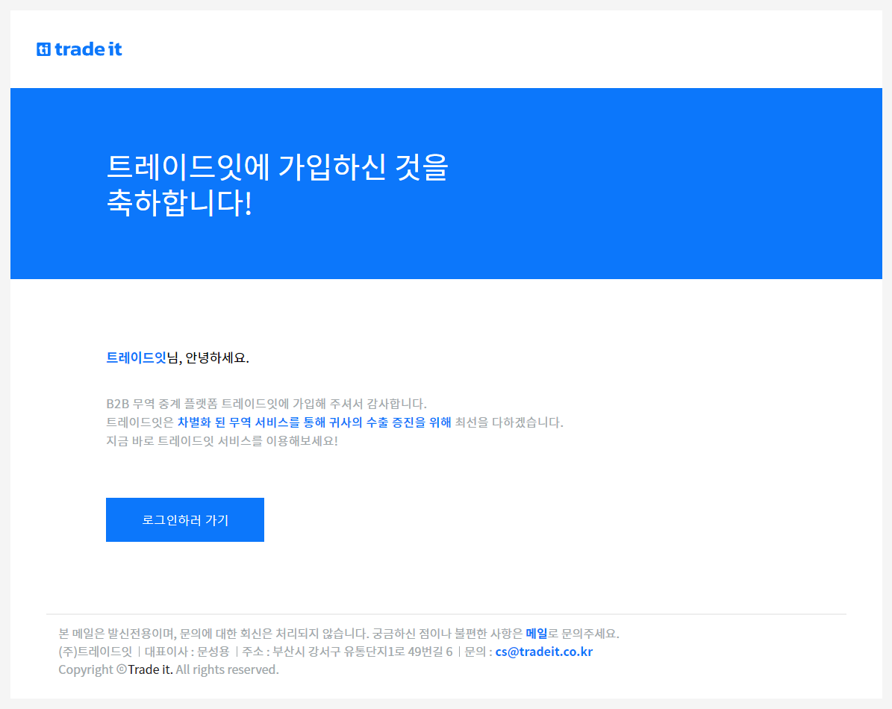Screen dimensions: 892x709
Task: Click the © copyright symbol
Action: click(x=121, y=669)
